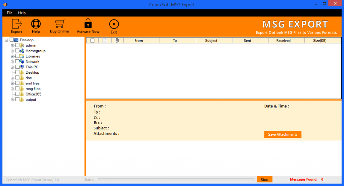Click the Activate Now padlock icon

pos(88,24)
